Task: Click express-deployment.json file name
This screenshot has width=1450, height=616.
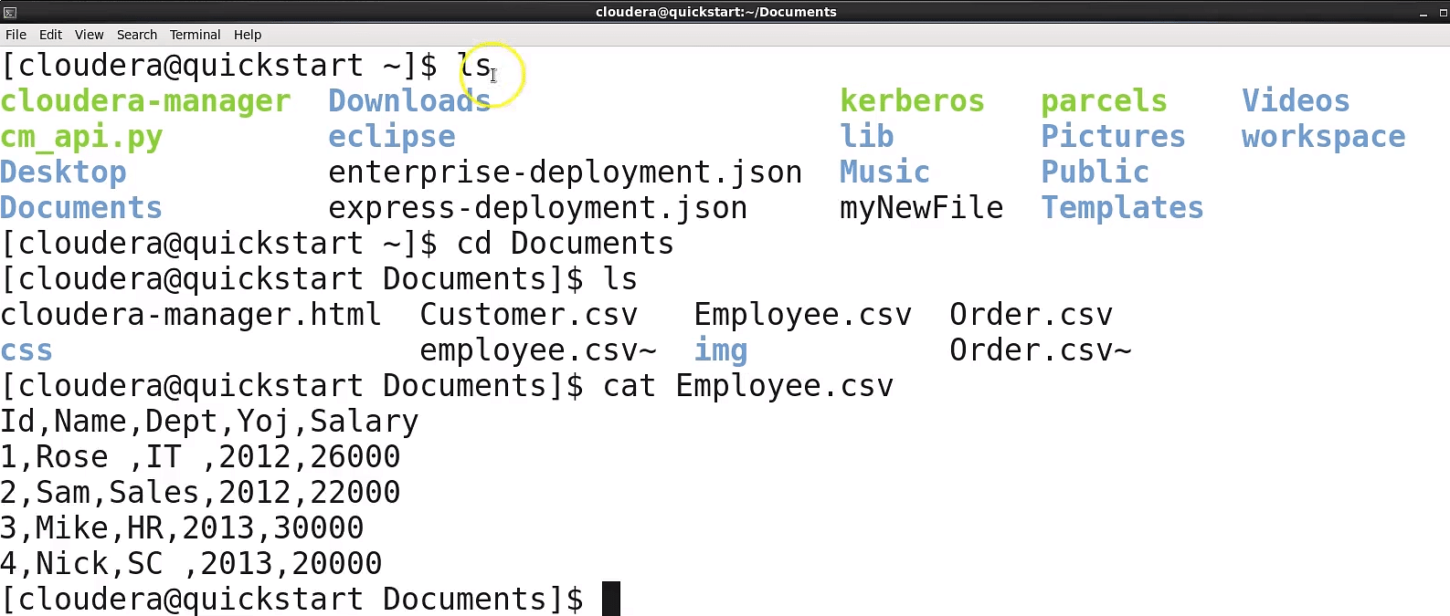Action: (537, 208)
